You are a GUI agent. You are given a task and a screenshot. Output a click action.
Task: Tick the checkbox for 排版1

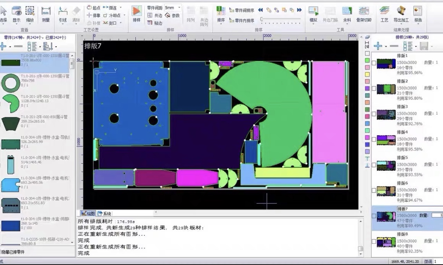coord(374,63)
